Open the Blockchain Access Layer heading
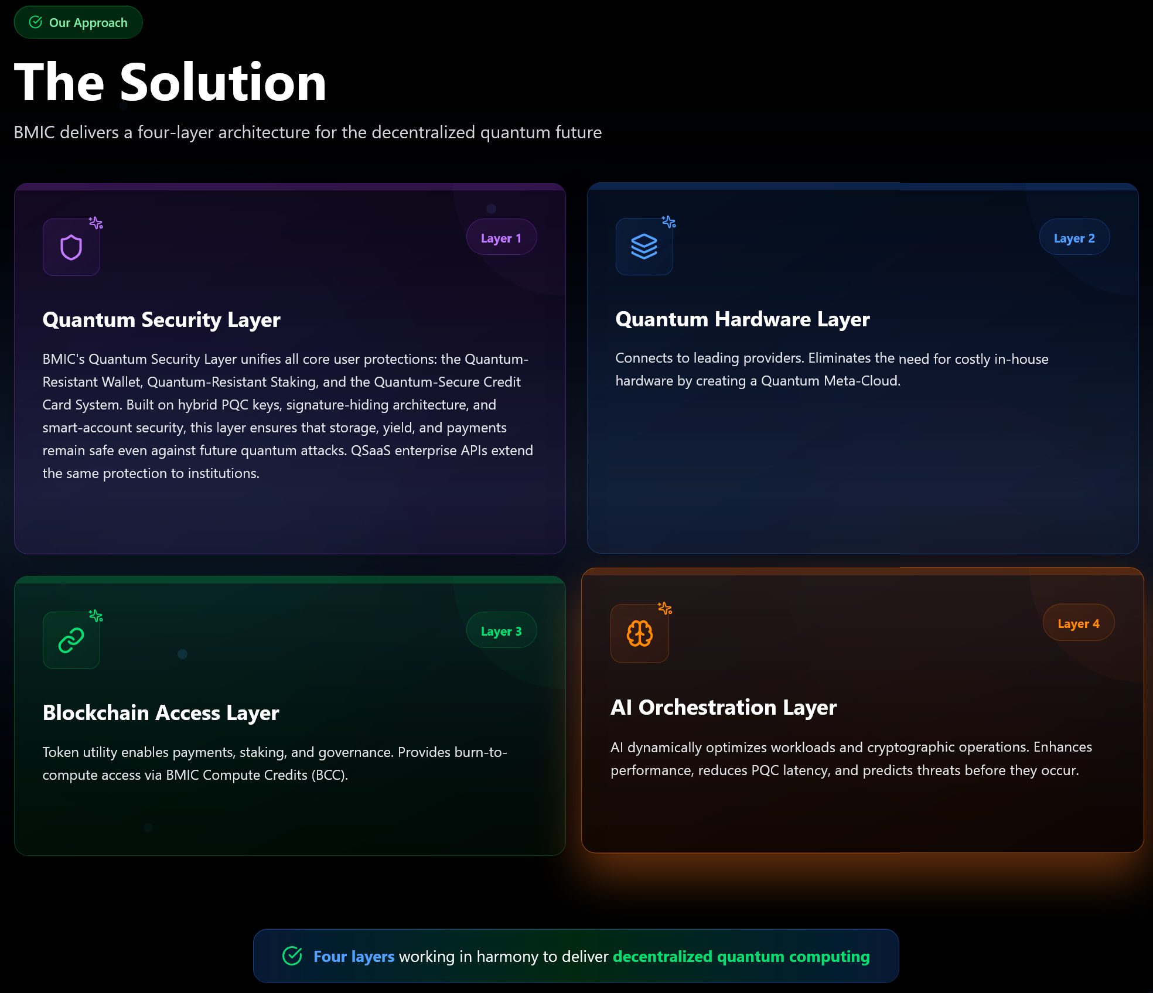This screenshot has height=993, width=1153. pyautogui.click(x=161, y=713)
